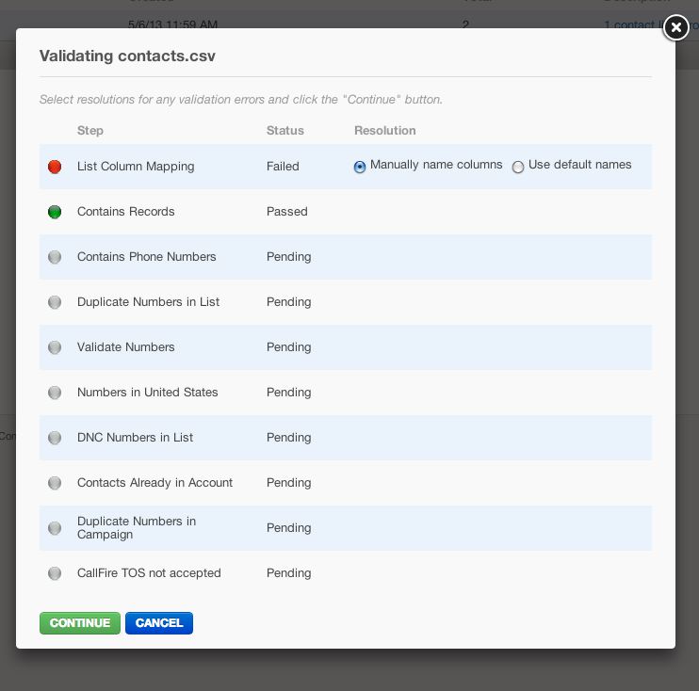Click gray status dot for DNC Numbers in List
The image size is (699, 691).
tap(55, 438)
